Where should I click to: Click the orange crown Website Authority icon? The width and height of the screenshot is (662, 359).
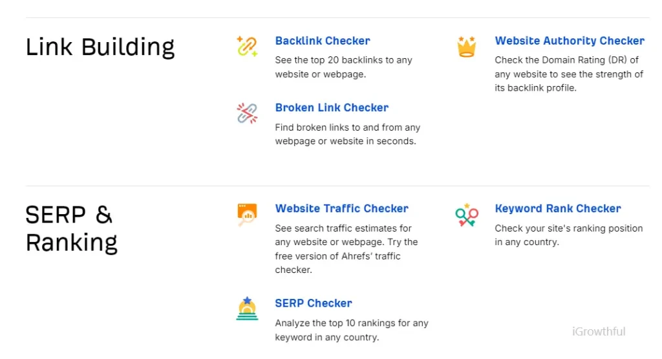click(467, 47)
